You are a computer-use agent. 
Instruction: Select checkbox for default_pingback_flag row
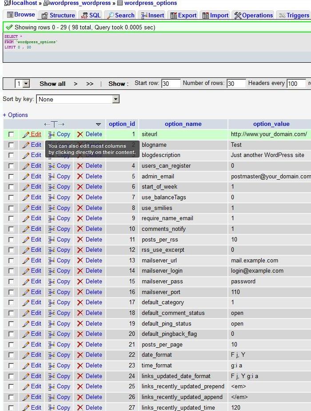click(11, 334)
